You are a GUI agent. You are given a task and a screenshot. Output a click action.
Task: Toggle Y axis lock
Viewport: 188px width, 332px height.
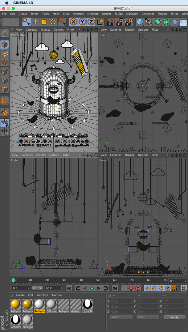(x=82, y=22)
